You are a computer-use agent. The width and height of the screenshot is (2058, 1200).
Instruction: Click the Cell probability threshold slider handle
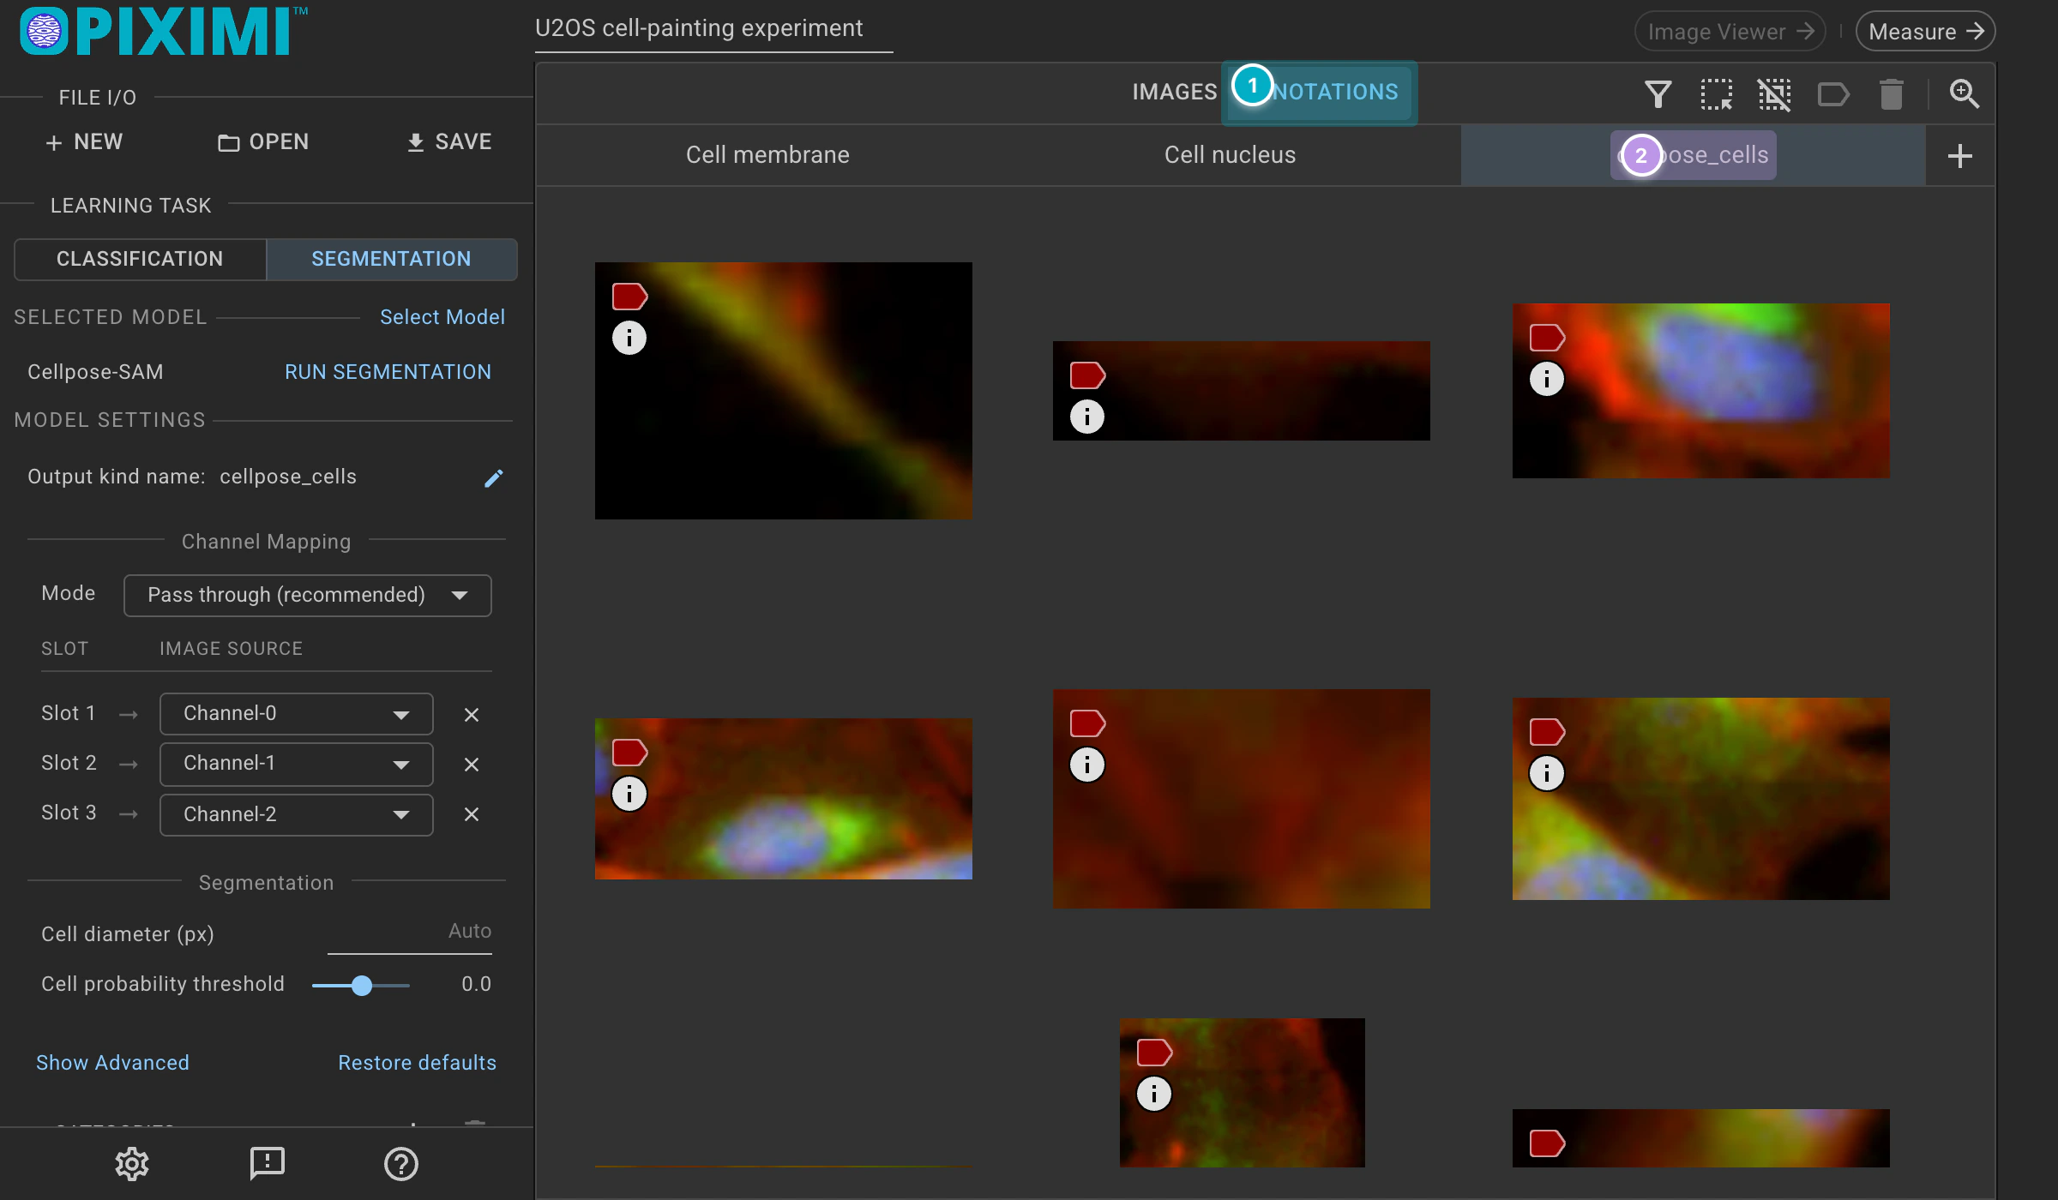[x=362, y=986]
